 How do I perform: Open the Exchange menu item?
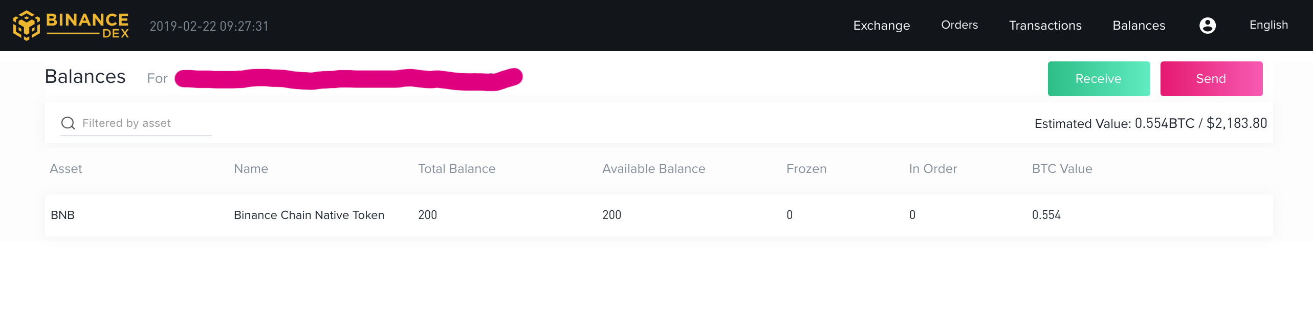click(x=881, y=26)
